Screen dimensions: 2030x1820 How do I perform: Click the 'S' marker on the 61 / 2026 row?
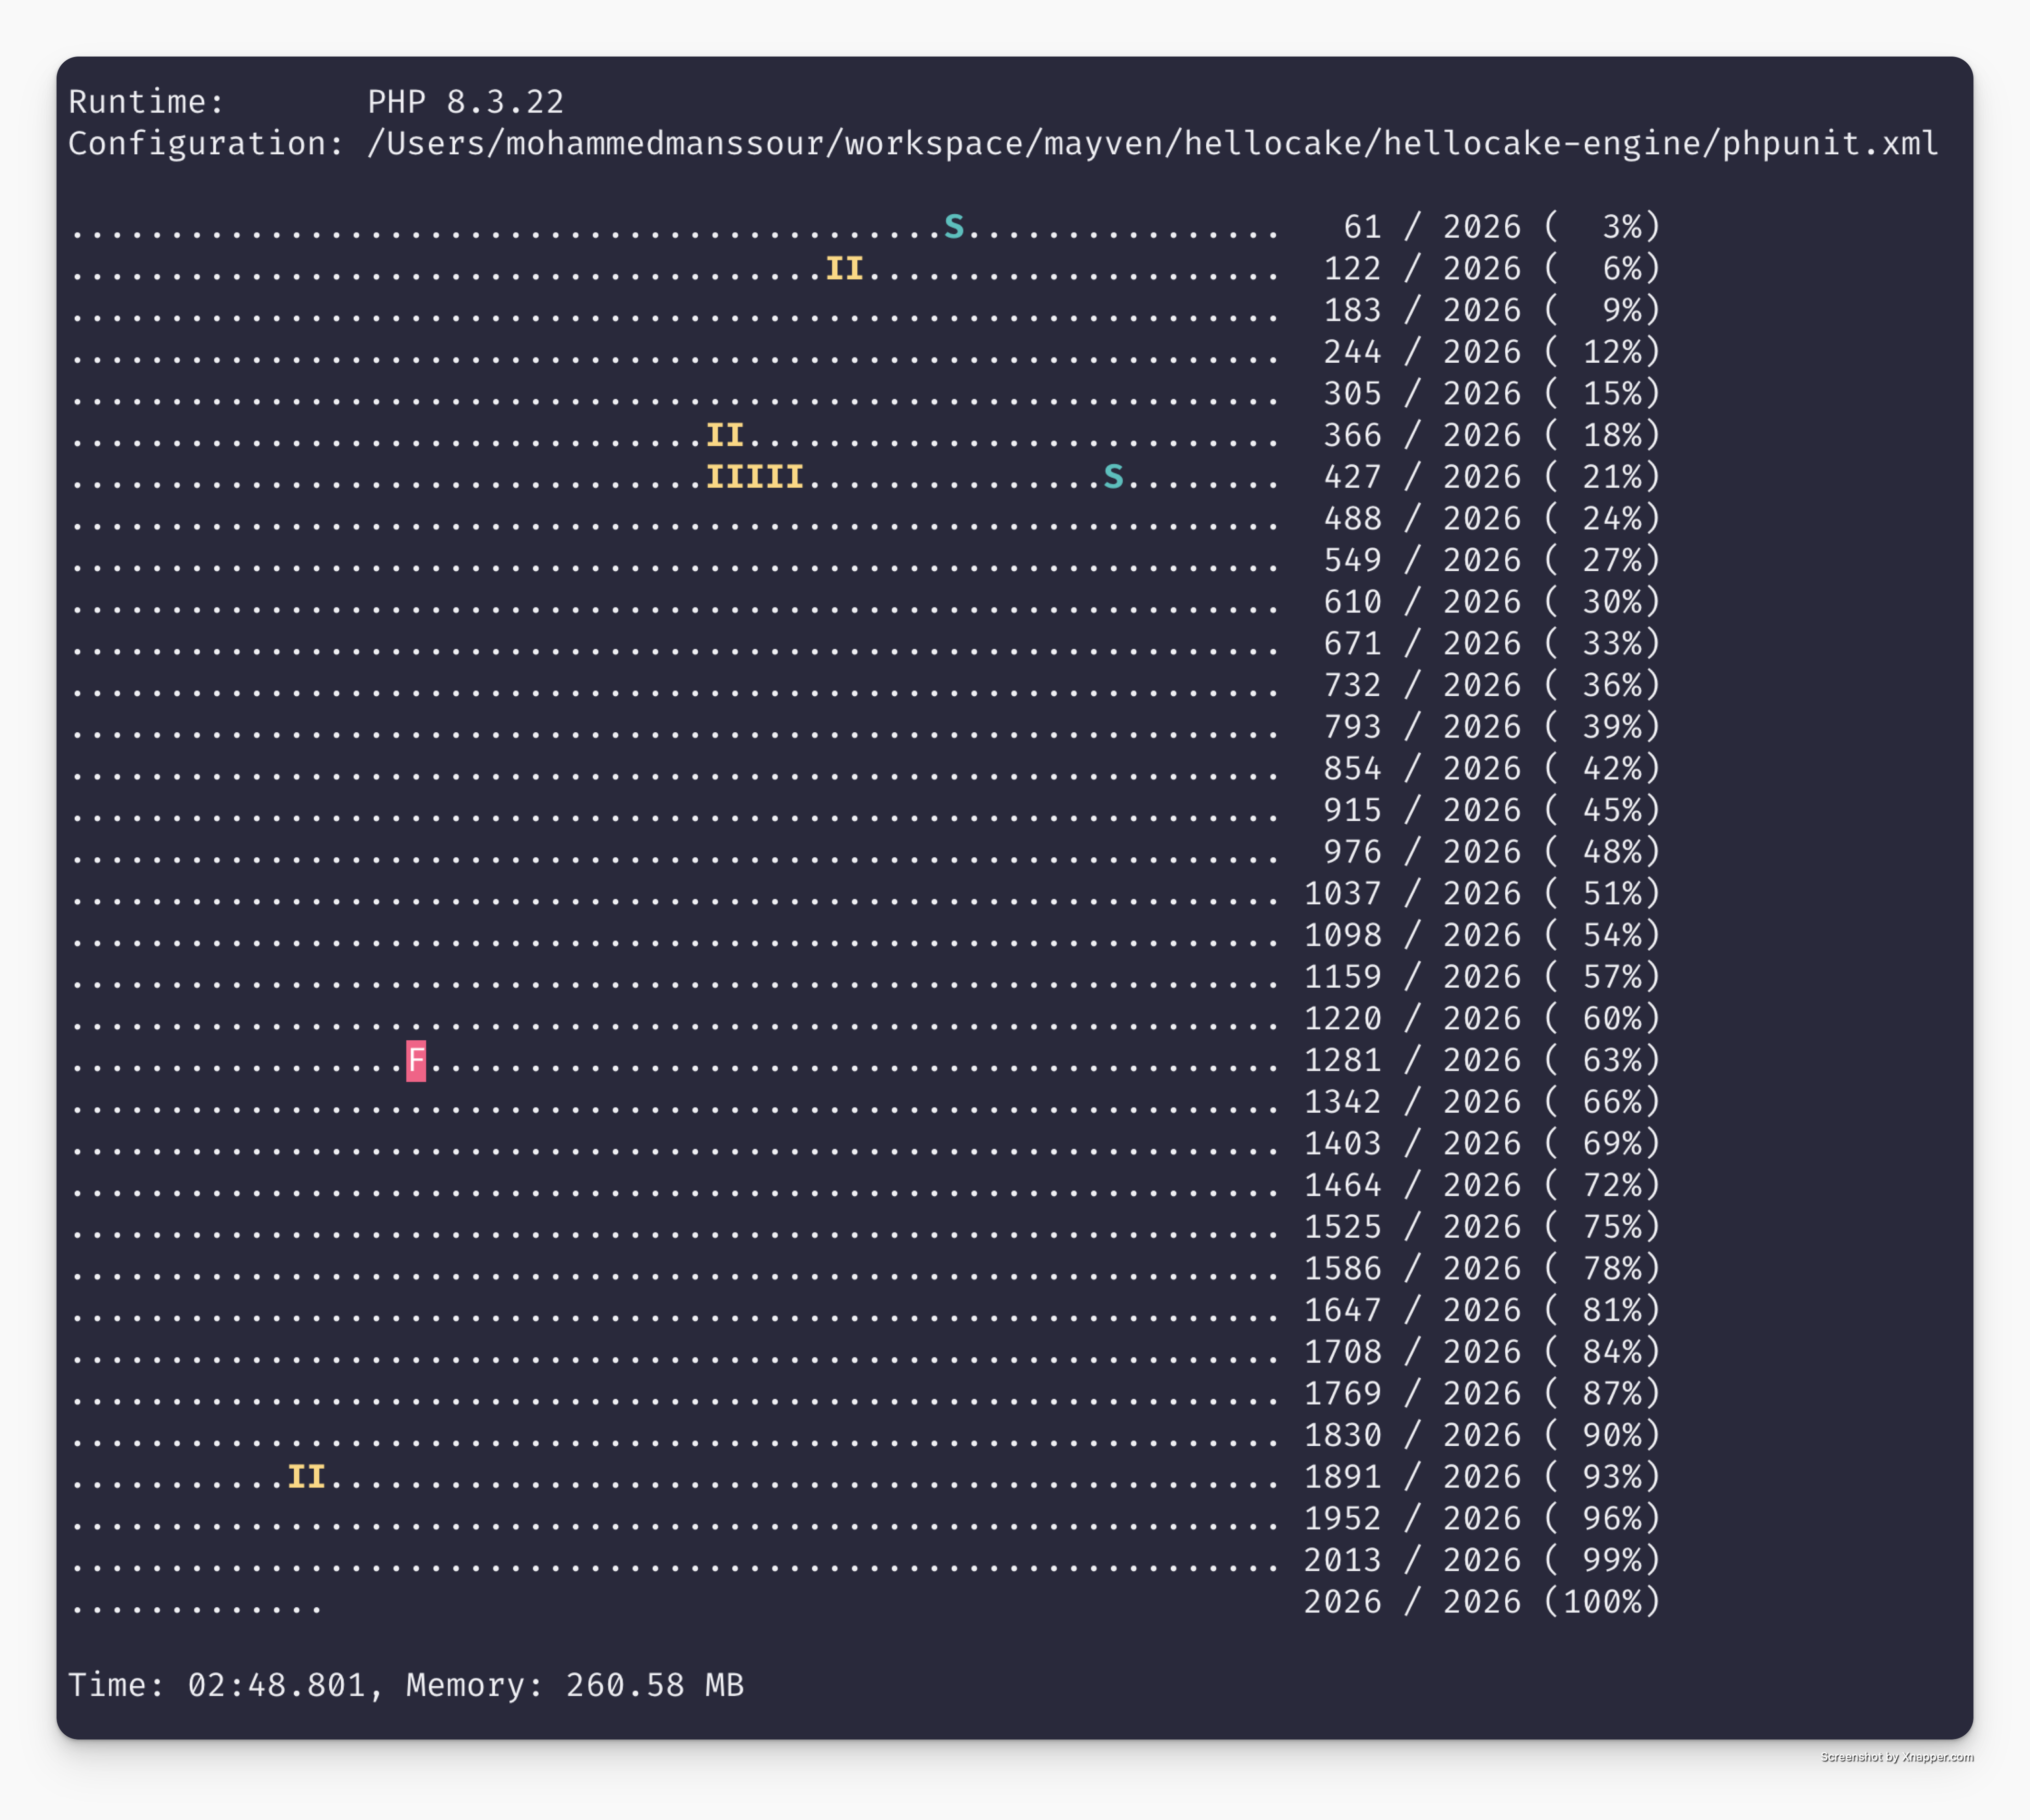coord(954,227)
